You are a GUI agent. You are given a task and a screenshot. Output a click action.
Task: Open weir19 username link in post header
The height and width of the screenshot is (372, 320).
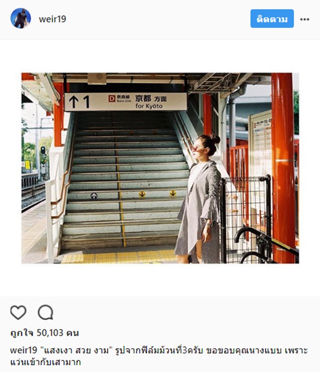pyautogui.click(x=52, y=19)
